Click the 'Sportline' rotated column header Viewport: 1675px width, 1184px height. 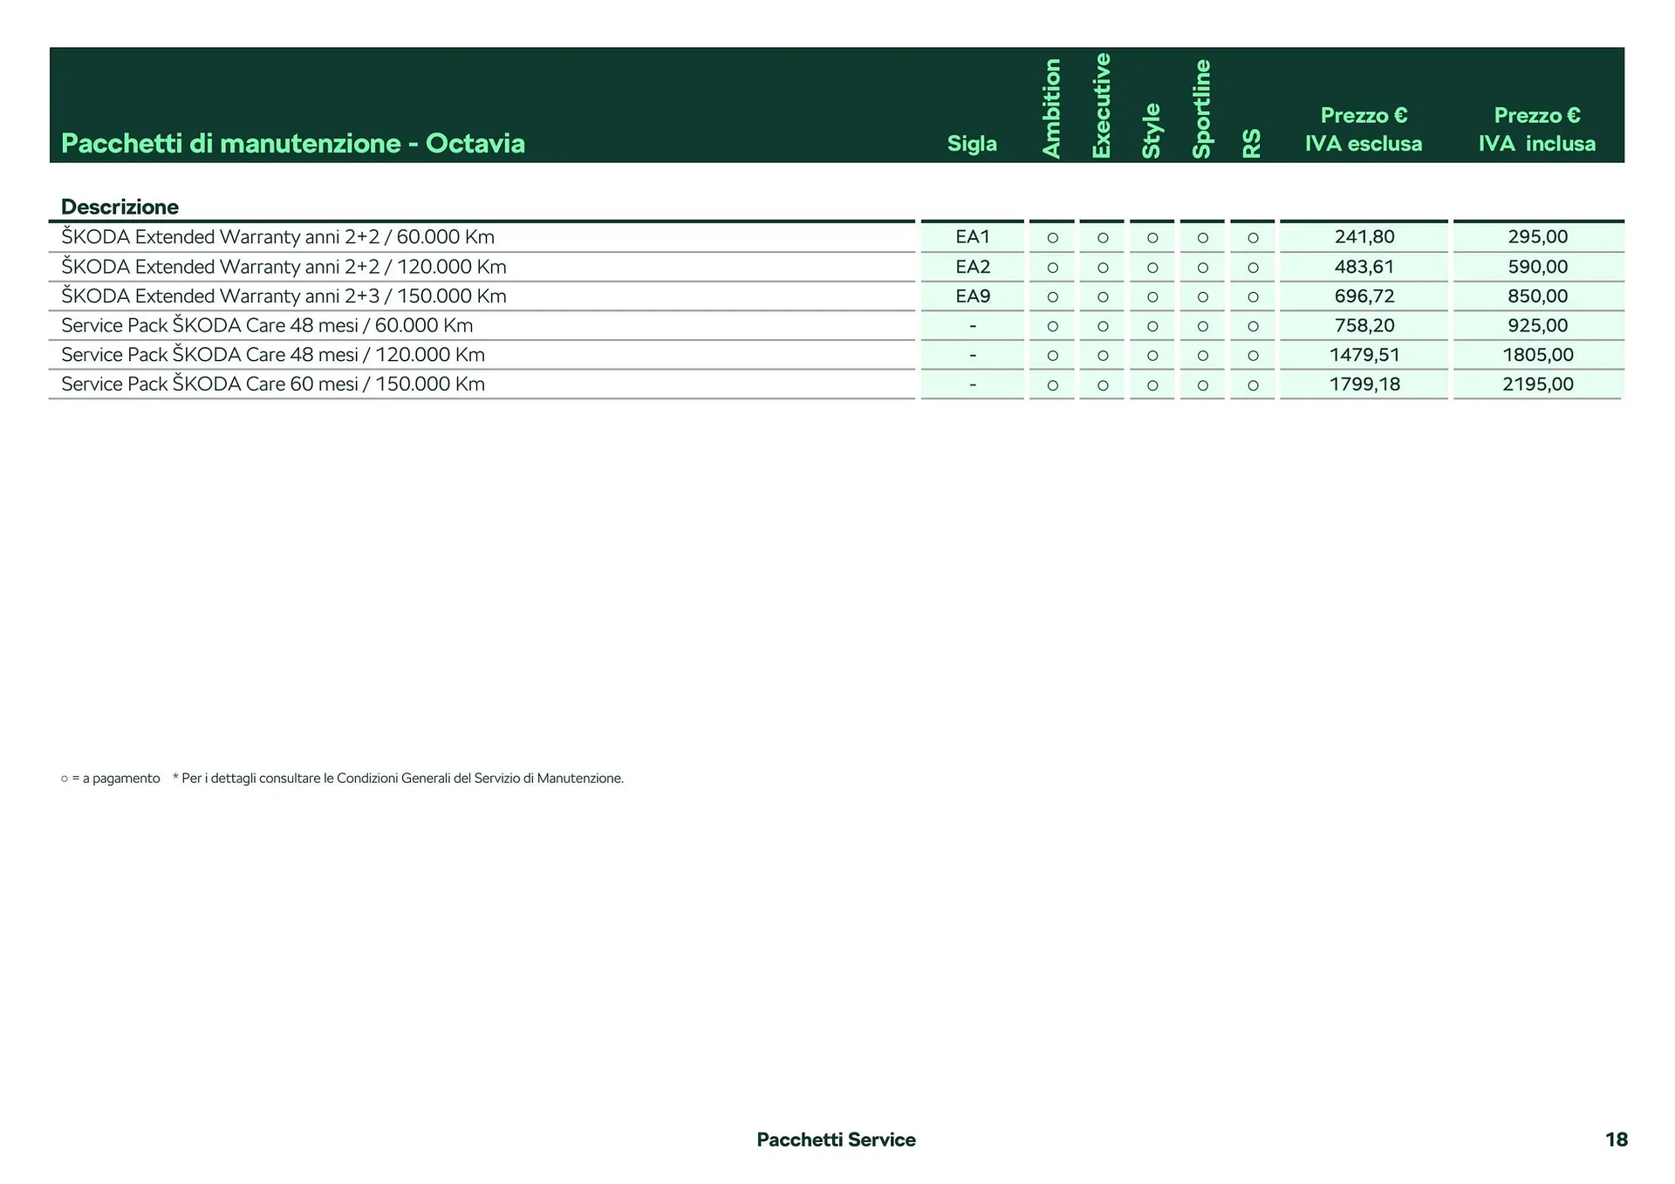(x=1202, y=109)
